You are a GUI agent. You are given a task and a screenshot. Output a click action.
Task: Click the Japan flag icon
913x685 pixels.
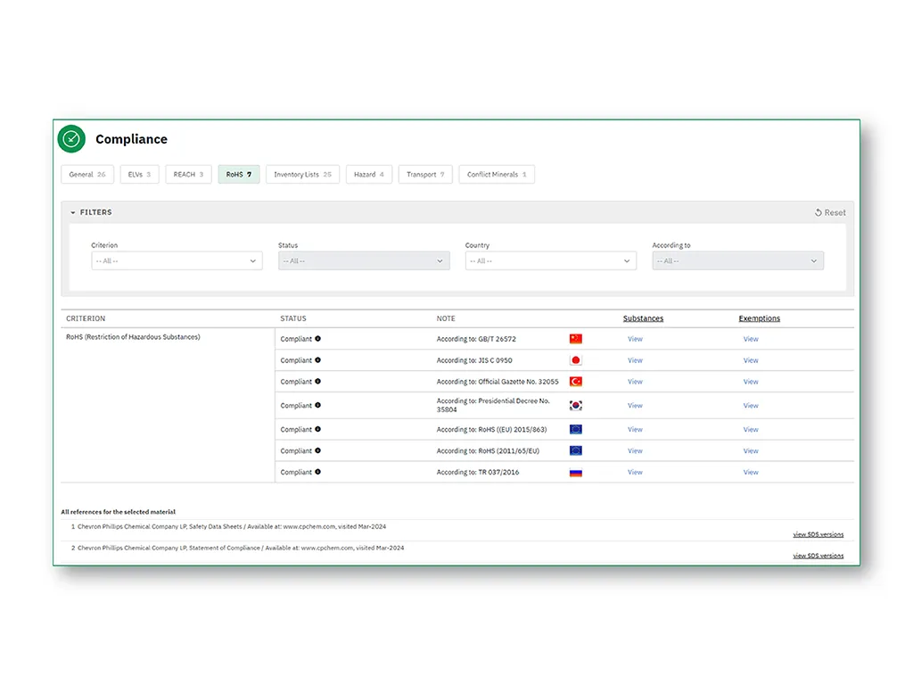[x=576, y=360]
